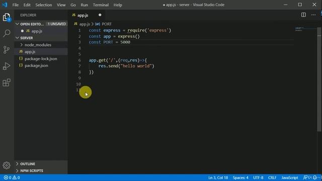Click the JS icon in breadcrumb

(x=75, y=24)
